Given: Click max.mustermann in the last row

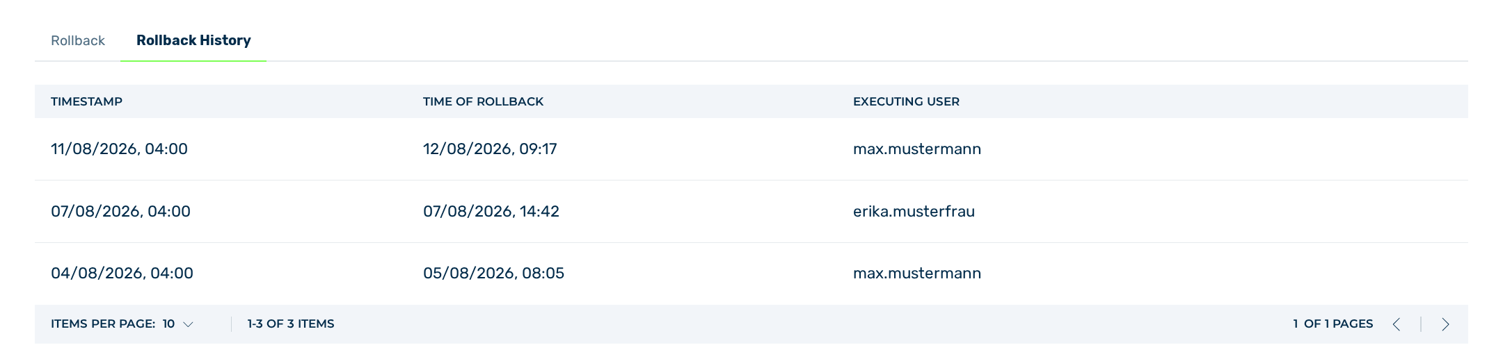Looking at the screenshot, I should point(917,273).
